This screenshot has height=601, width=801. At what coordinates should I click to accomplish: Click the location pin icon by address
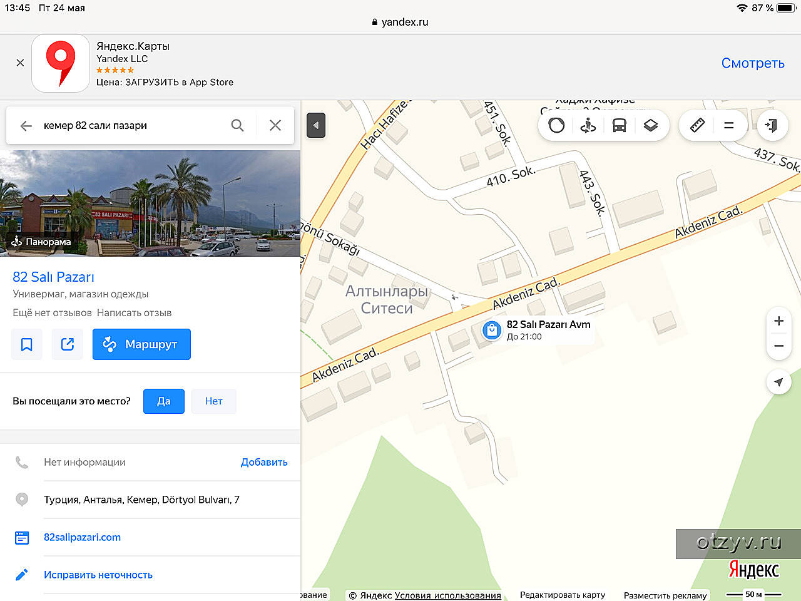tap(22, 500)
